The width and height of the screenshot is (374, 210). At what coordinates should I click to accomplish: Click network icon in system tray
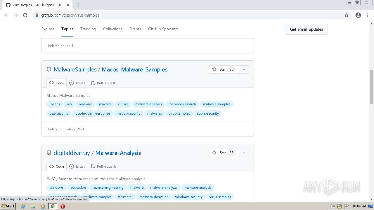pos(339,206)
